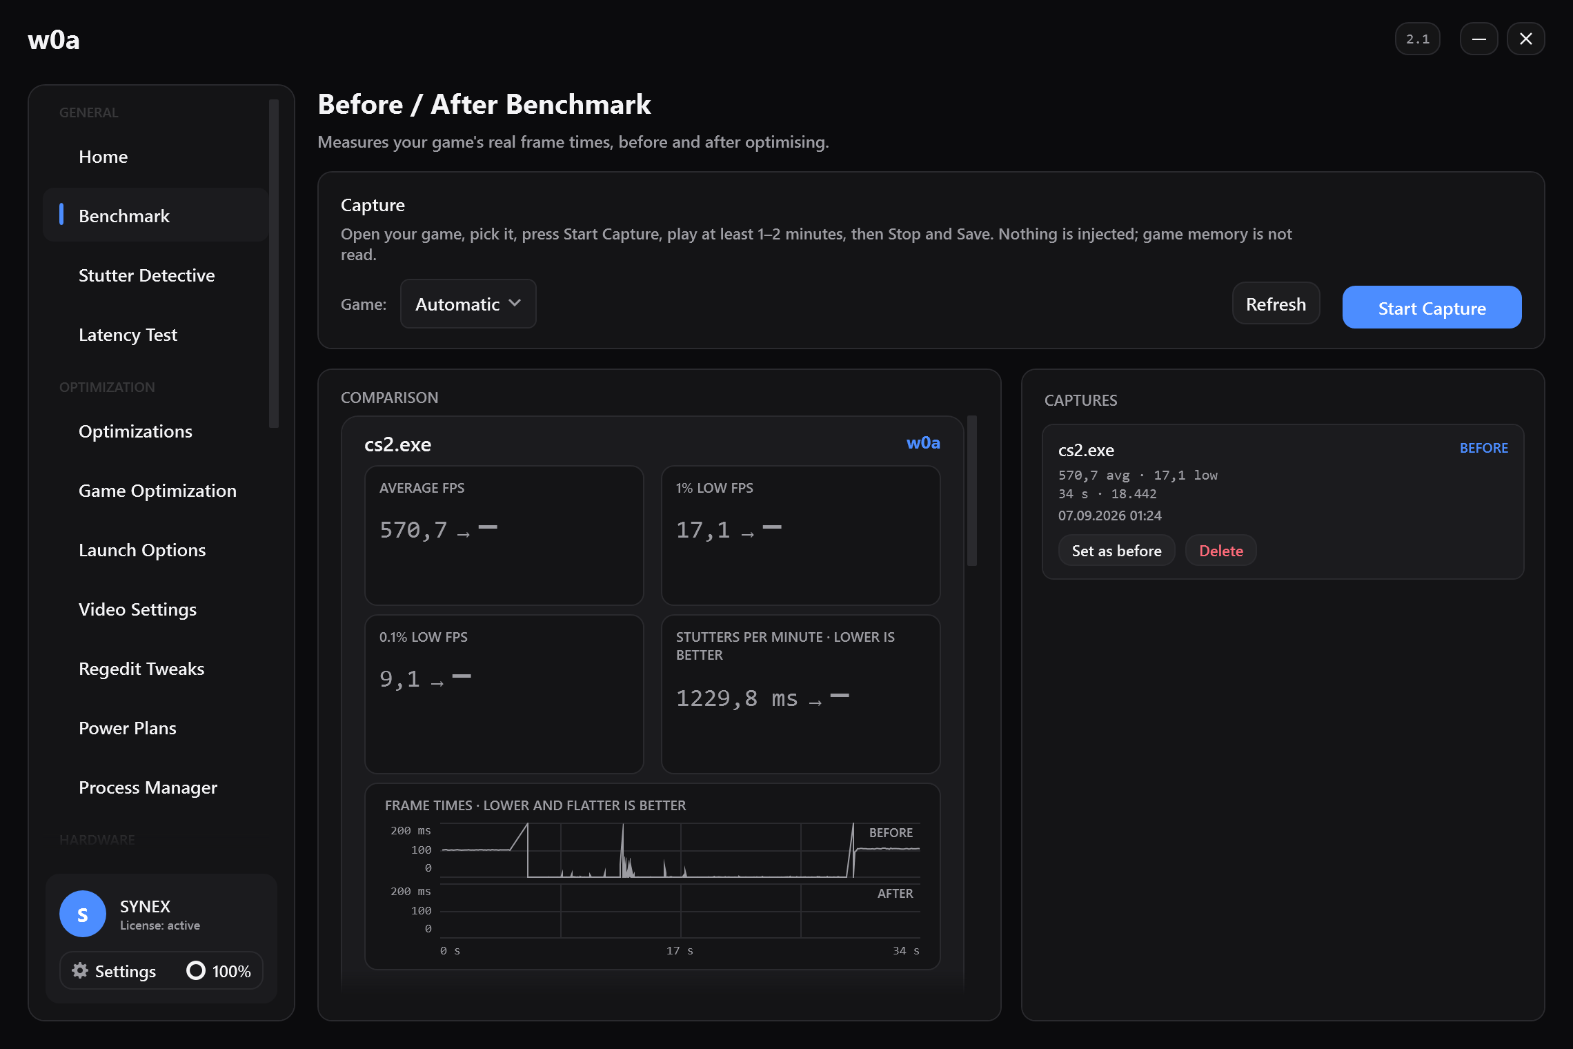Click the comparison panel scrollbar thumb
The width and height of the screenshot is (1573, 1049).
pos(972,491)
